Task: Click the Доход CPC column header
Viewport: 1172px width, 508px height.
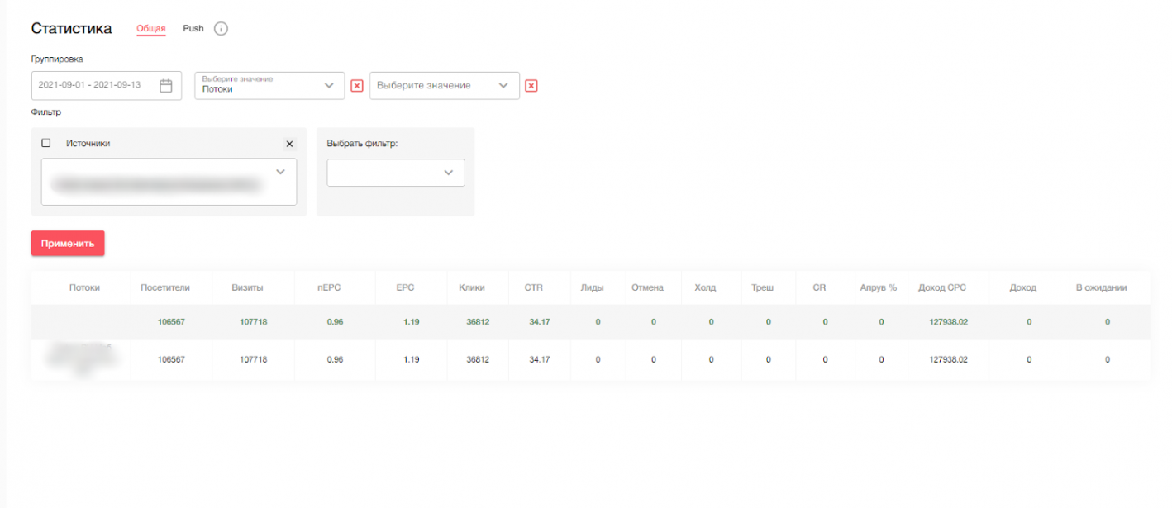Action: coord(942,288)
